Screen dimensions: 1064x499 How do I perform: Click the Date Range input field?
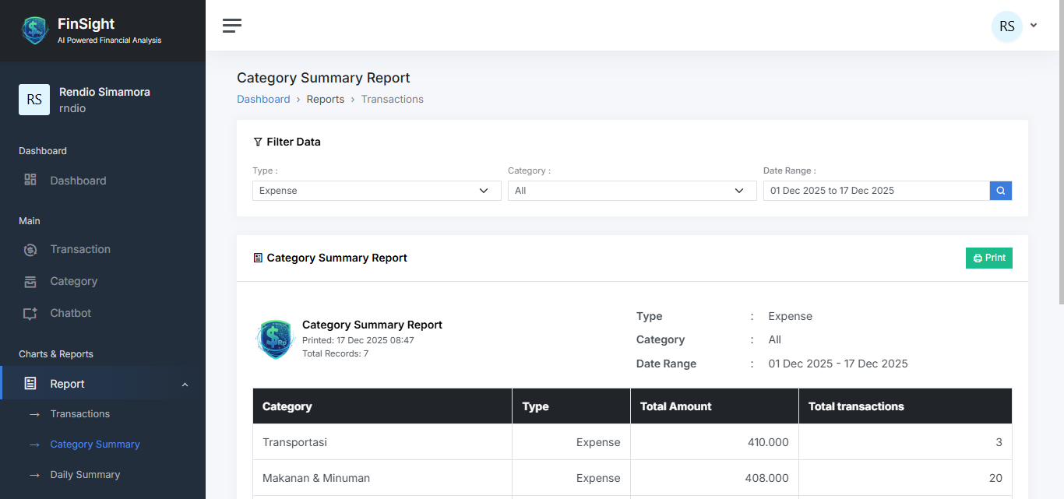[x=876, y=191]
